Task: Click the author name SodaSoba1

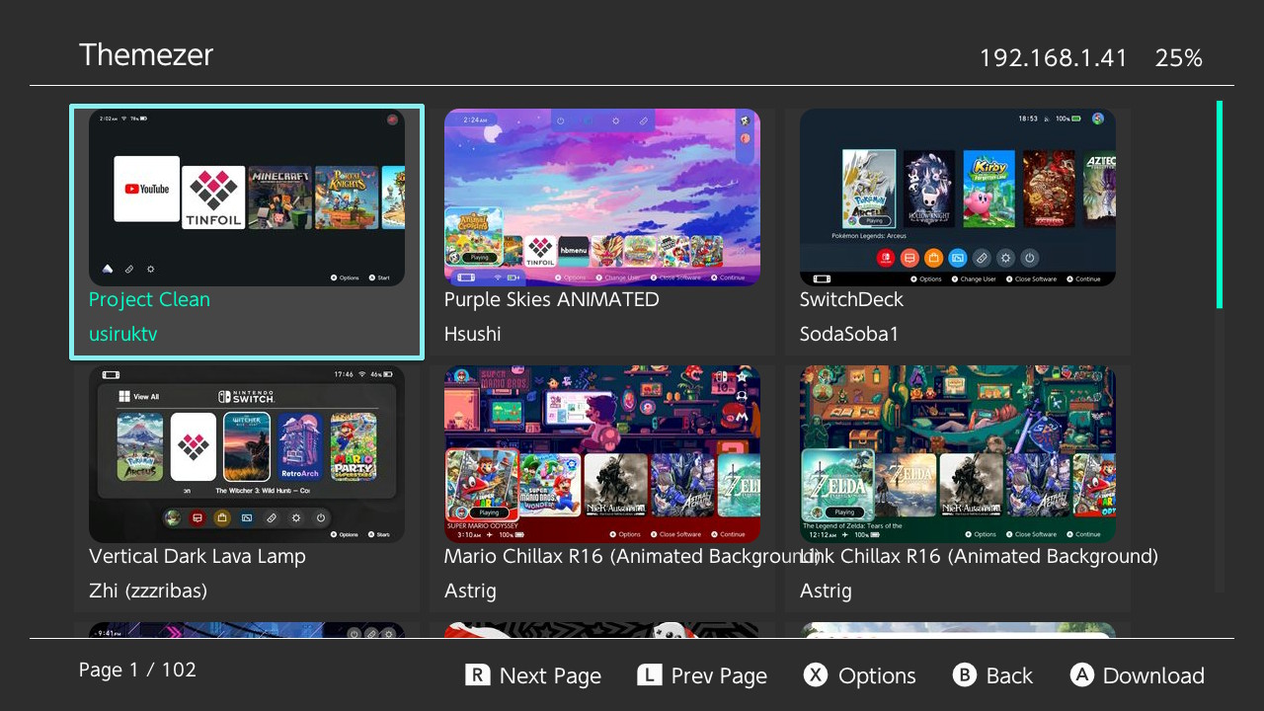Action: pos(849,334)
